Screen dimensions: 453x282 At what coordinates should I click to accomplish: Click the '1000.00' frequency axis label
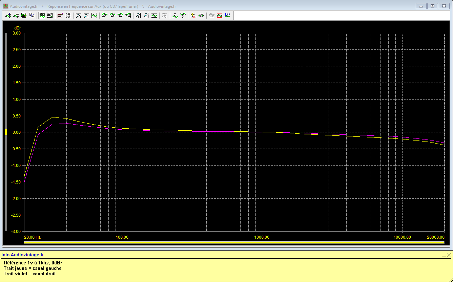coord(262,237)
